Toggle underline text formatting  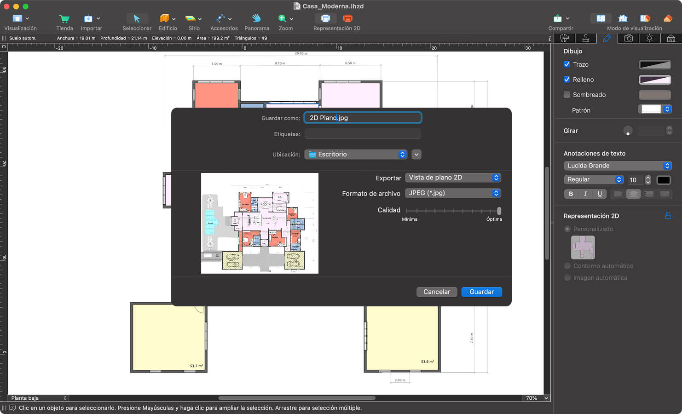600,194
